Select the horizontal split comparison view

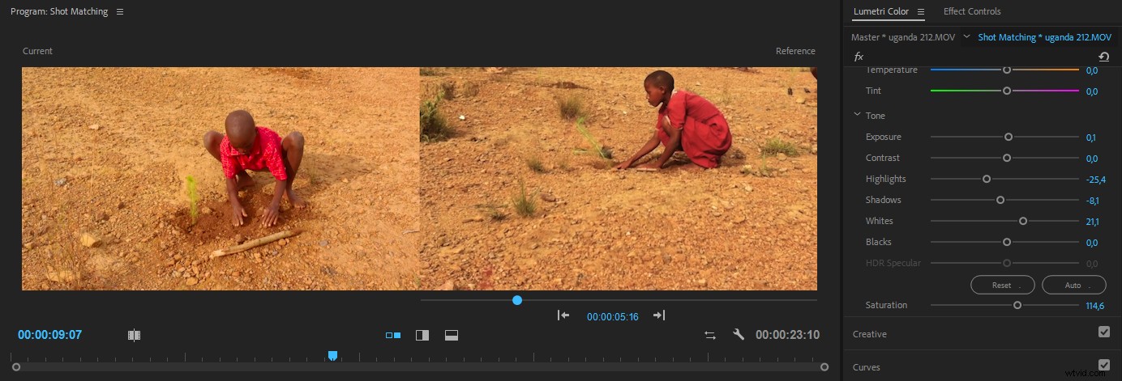tap(452, 335)
